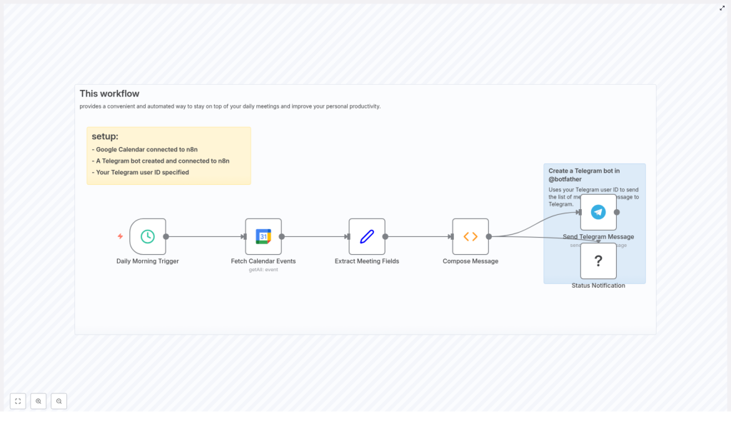Viewport: 731px width, 429px height.
Task: Select the Compose Message code node
Action: pos(470,236)
